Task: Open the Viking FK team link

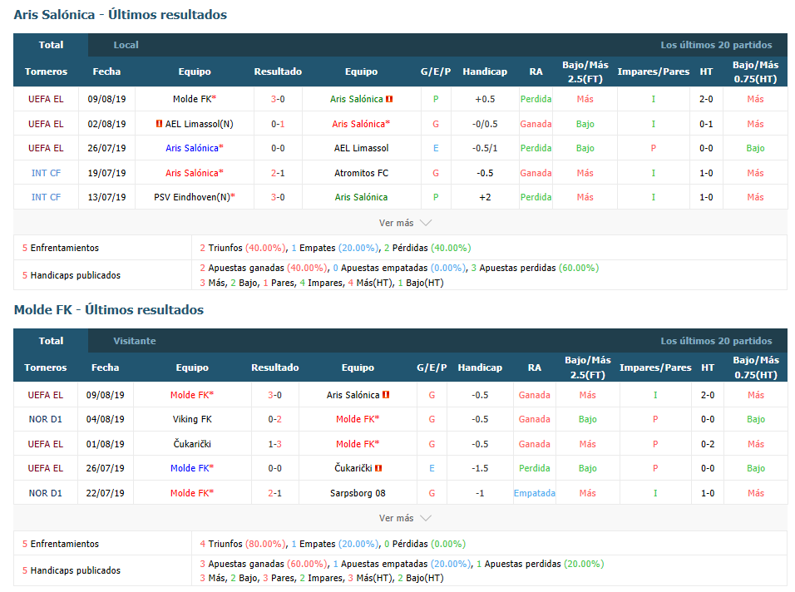Action: click(192, 419)
